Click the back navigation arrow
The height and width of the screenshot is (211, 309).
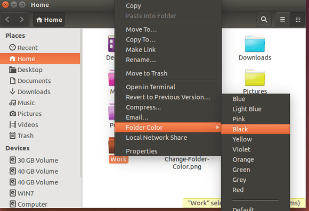(7, 20)
